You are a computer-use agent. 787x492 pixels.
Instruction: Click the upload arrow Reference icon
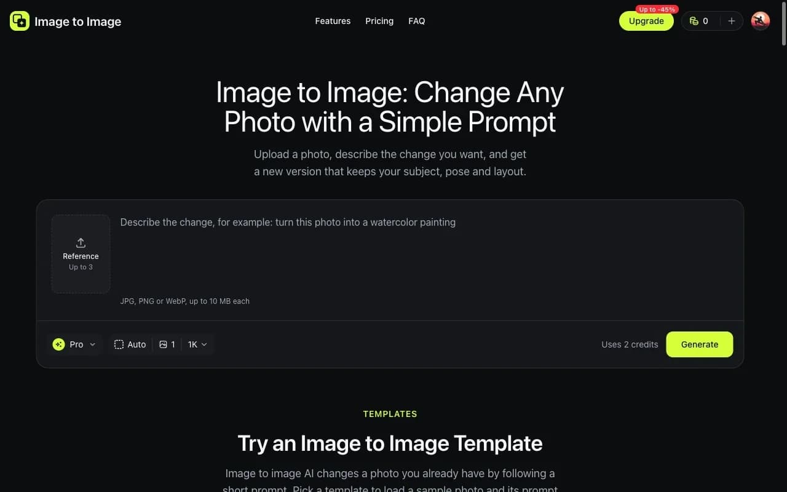point(81,243)
